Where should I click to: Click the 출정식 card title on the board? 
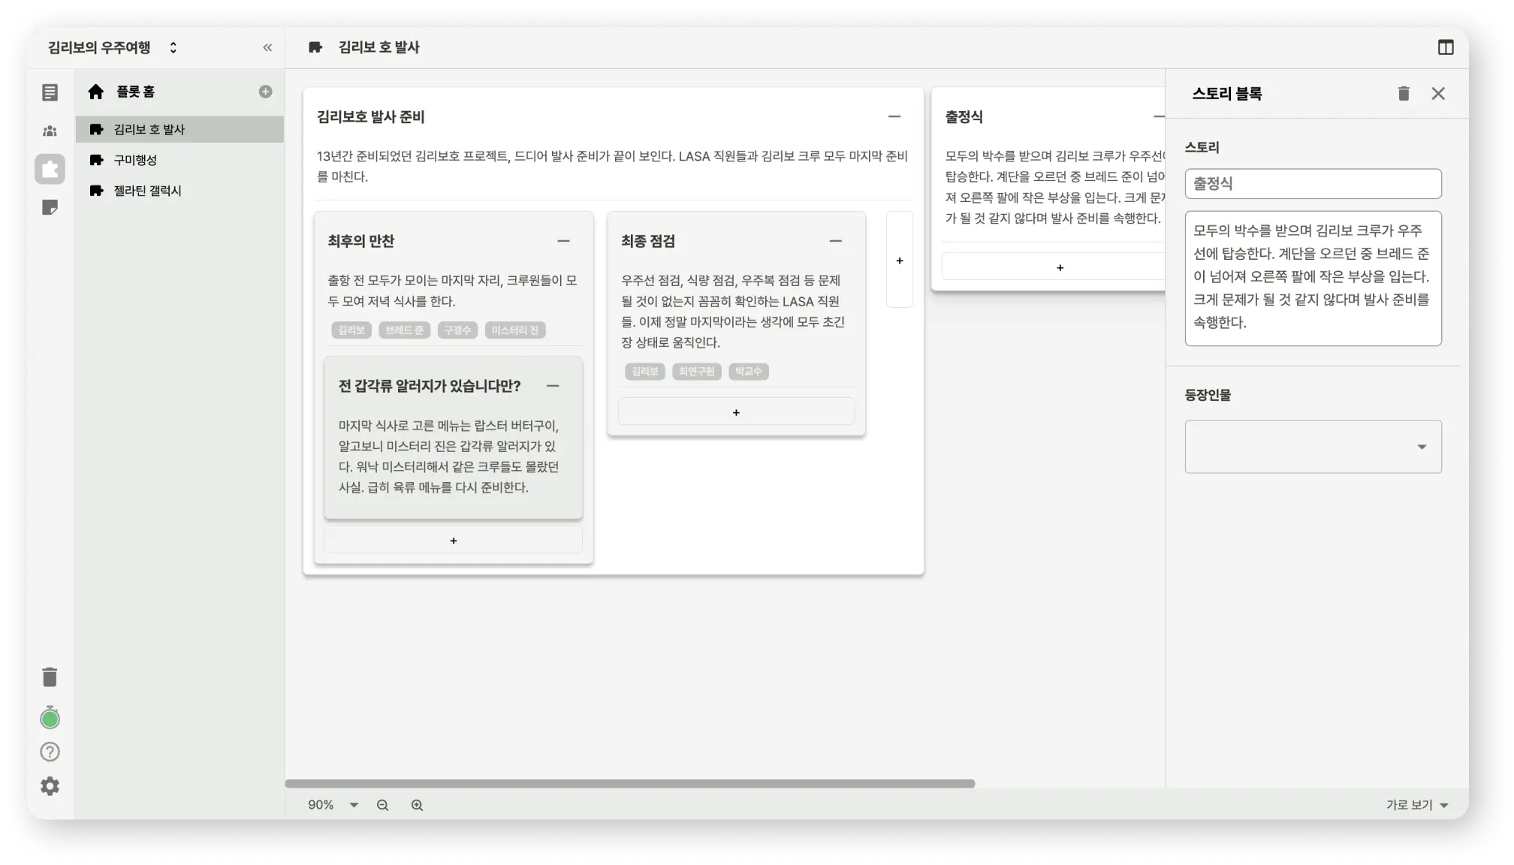click(x=964, y=117)
